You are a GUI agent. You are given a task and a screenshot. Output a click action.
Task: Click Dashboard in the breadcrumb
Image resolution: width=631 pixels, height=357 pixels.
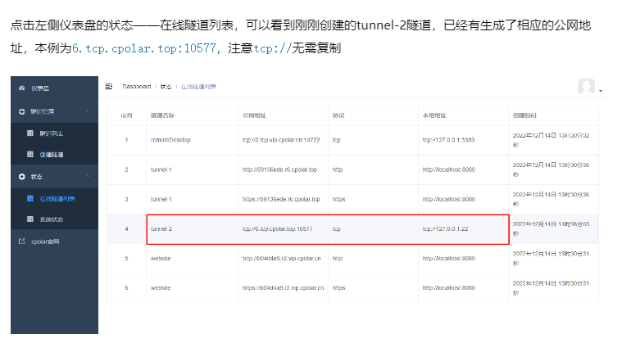coord(137,86)
